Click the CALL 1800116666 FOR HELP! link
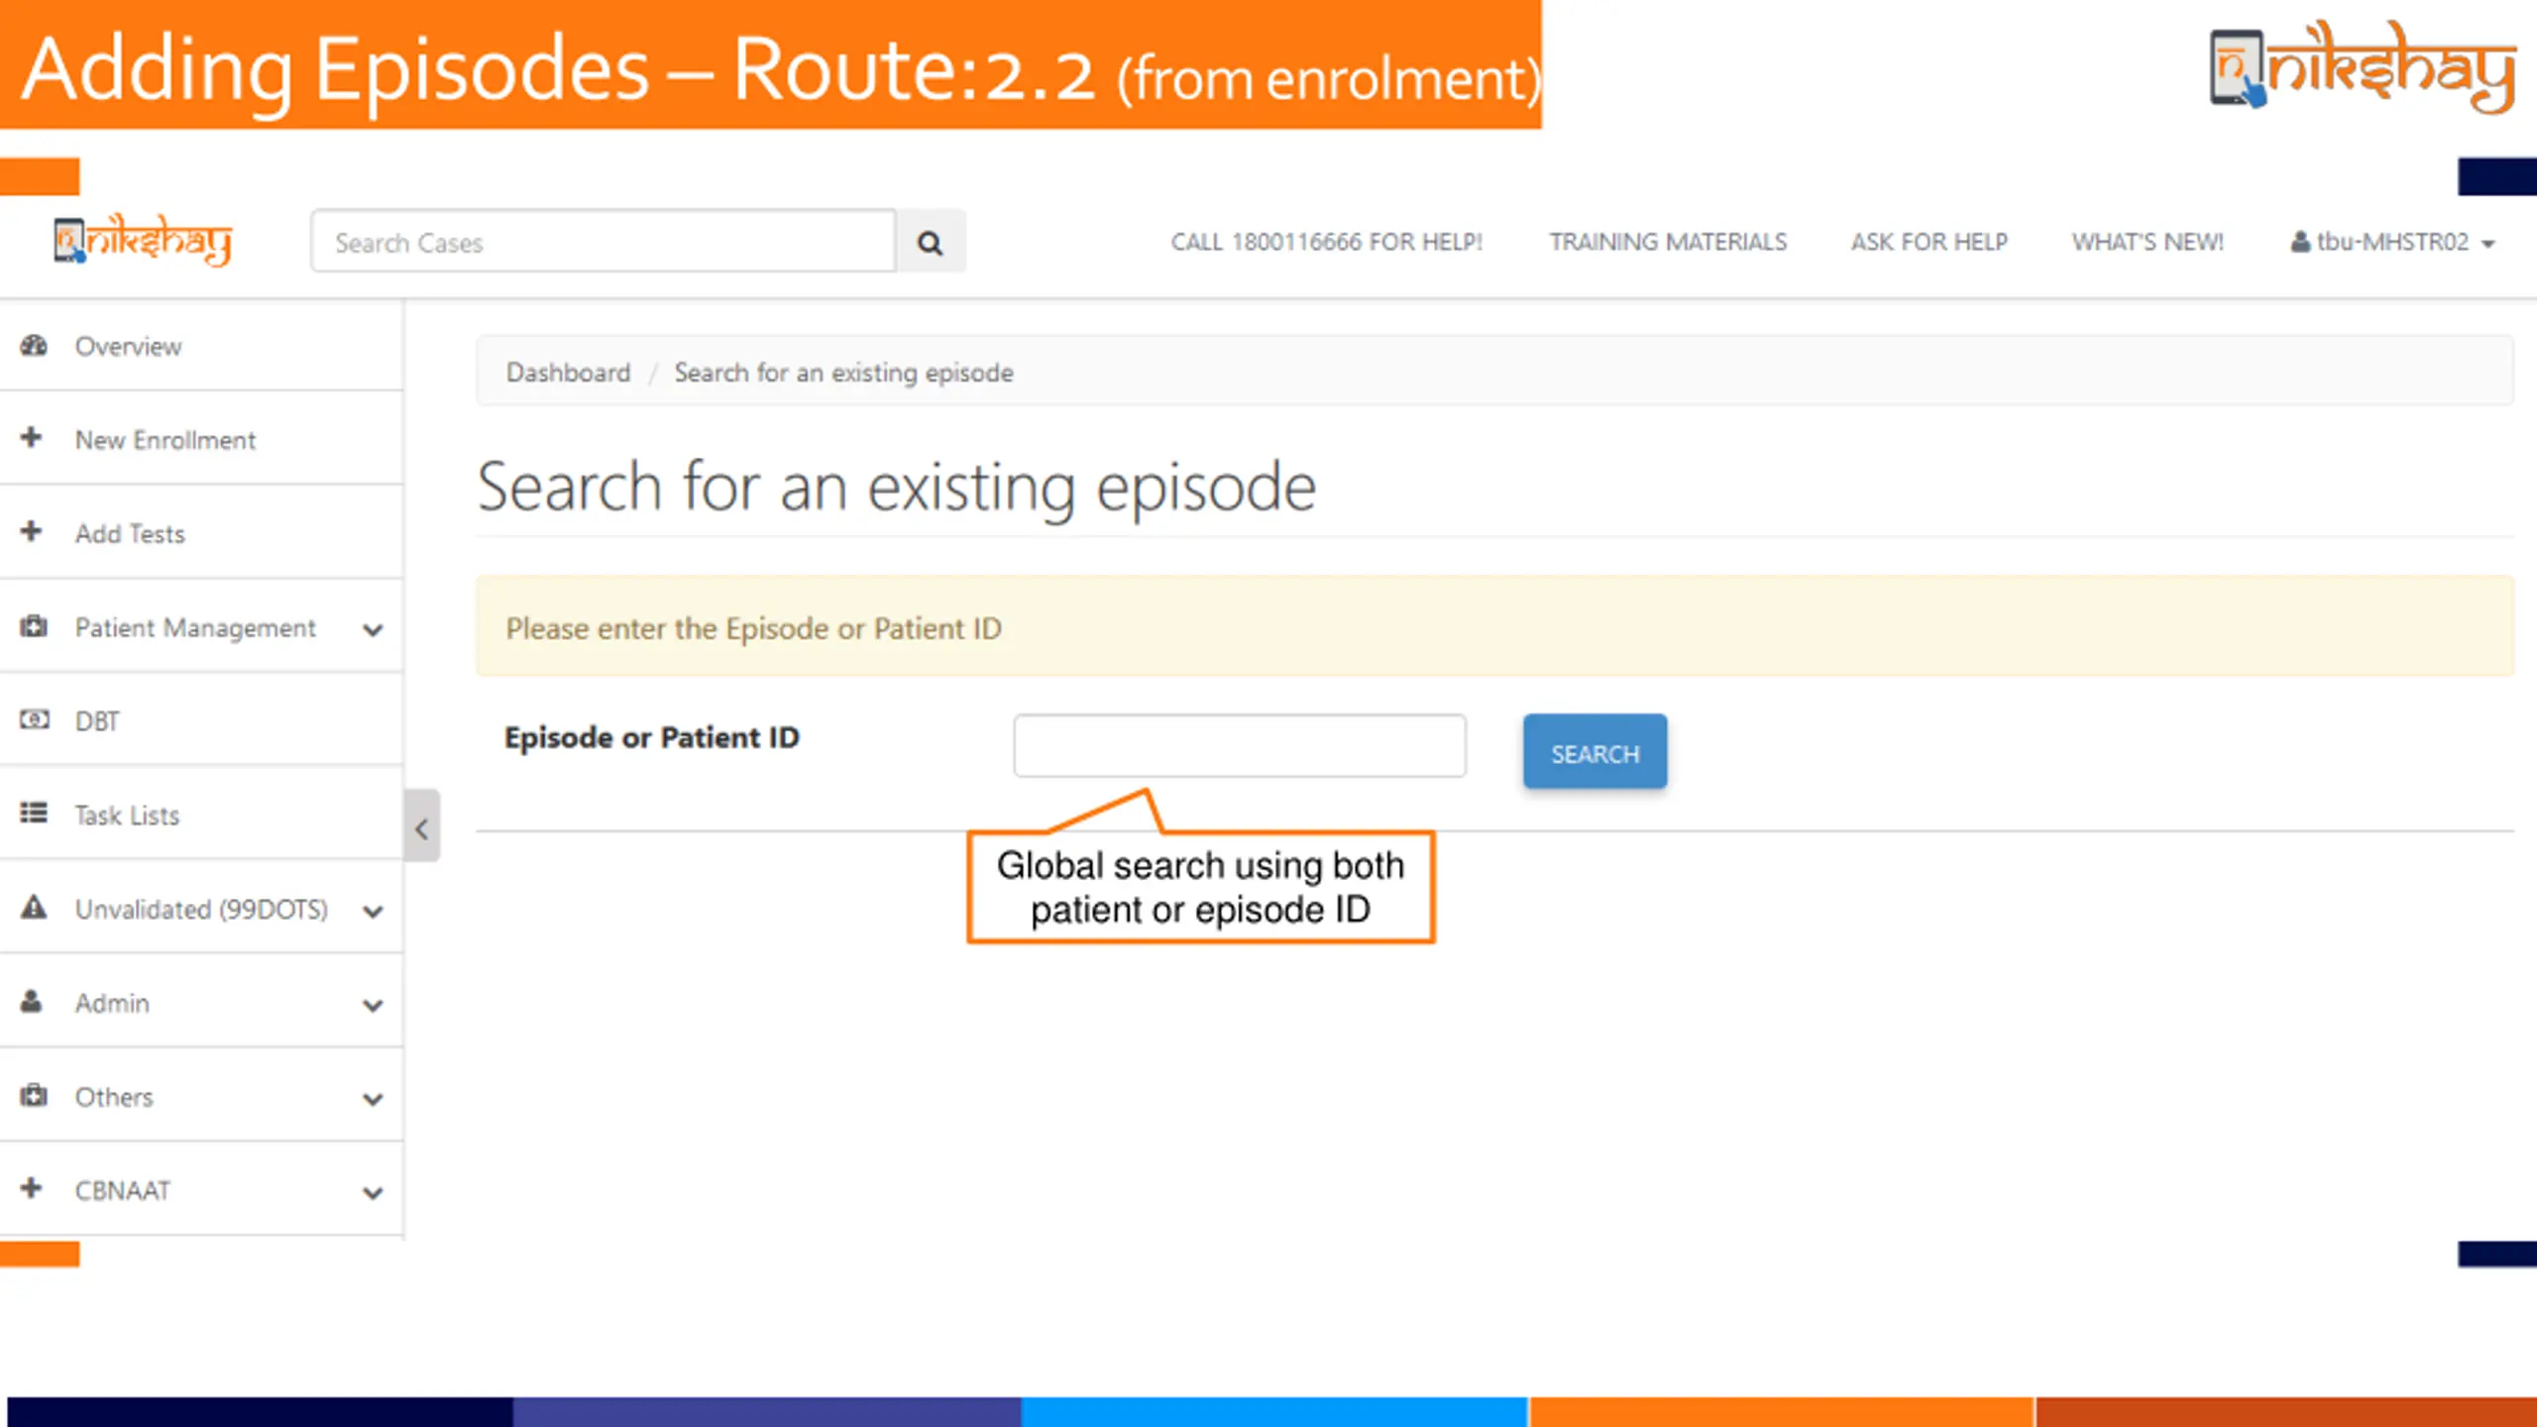 pyautogui.click(x=1326, y=242)
